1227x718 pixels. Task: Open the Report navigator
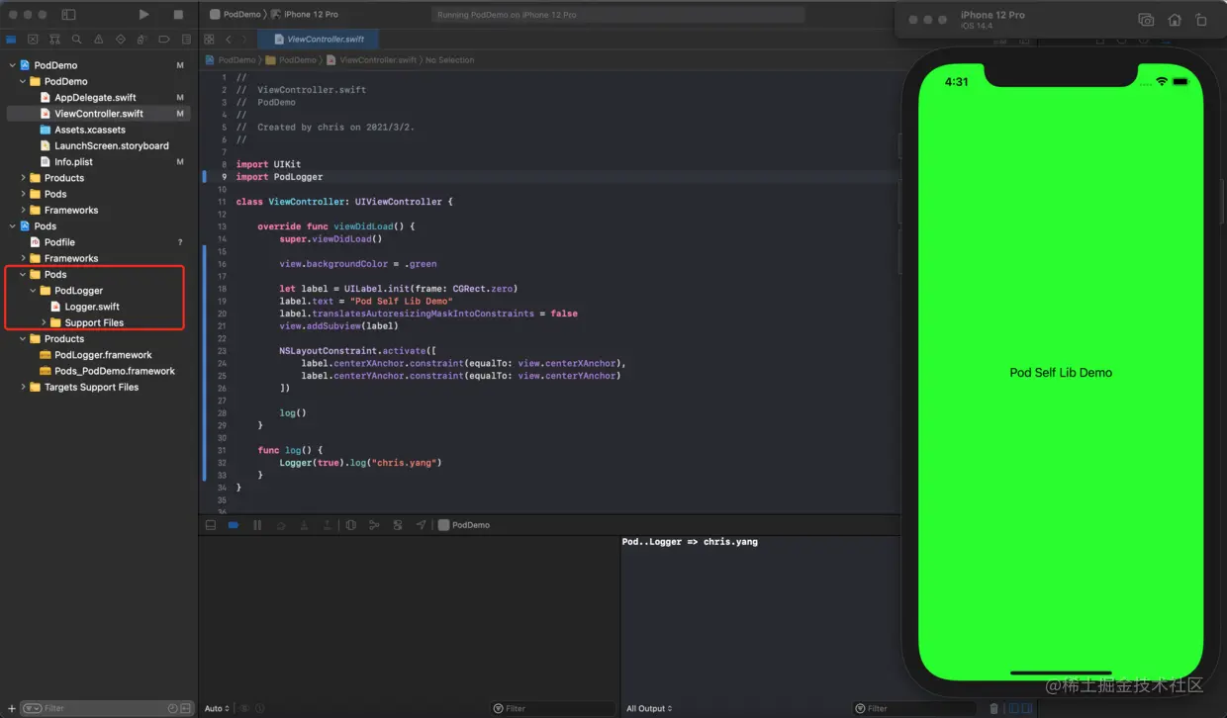(x=186, y=40)
